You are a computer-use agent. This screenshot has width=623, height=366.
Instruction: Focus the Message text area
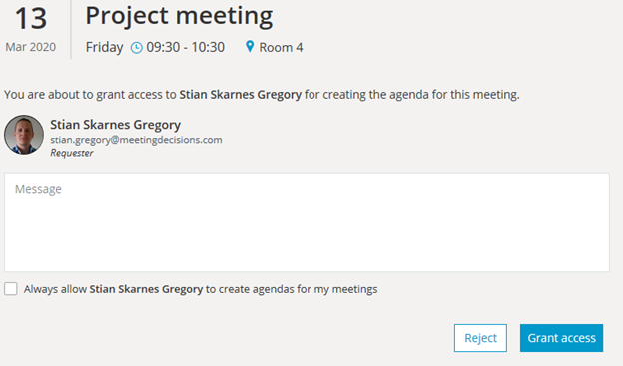(307, 222)
